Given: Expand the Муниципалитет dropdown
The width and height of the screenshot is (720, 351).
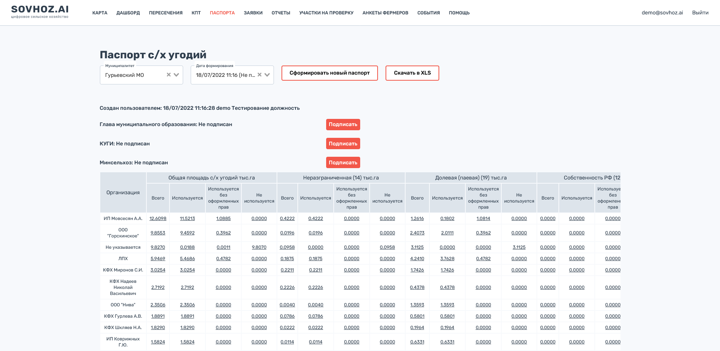Looking at the screenshot, I should pyautogui.click(x=176, y=75).
